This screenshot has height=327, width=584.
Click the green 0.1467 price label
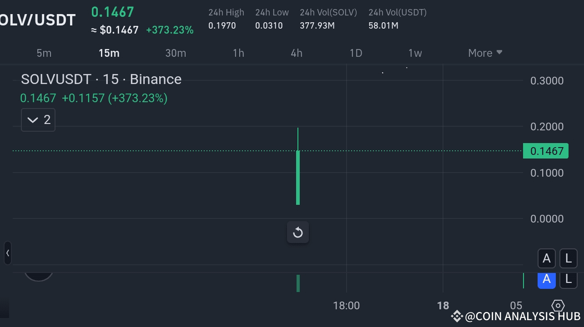point(546,151)
